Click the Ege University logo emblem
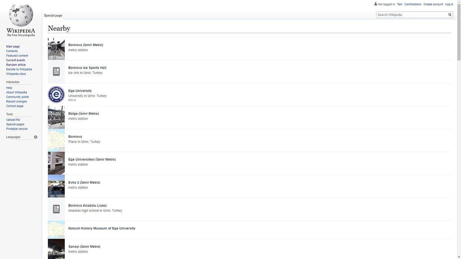The height and width of the screenshot is (259, 461). 56,95
